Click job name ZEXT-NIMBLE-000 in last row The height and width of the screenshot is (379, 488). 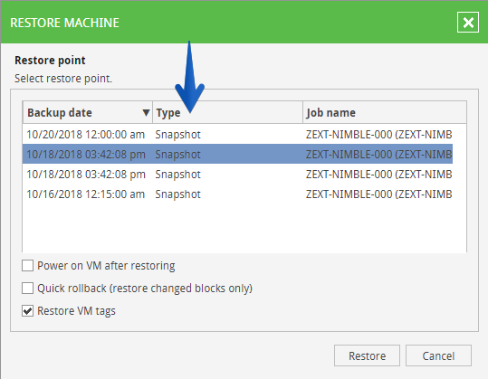(378, 194)
